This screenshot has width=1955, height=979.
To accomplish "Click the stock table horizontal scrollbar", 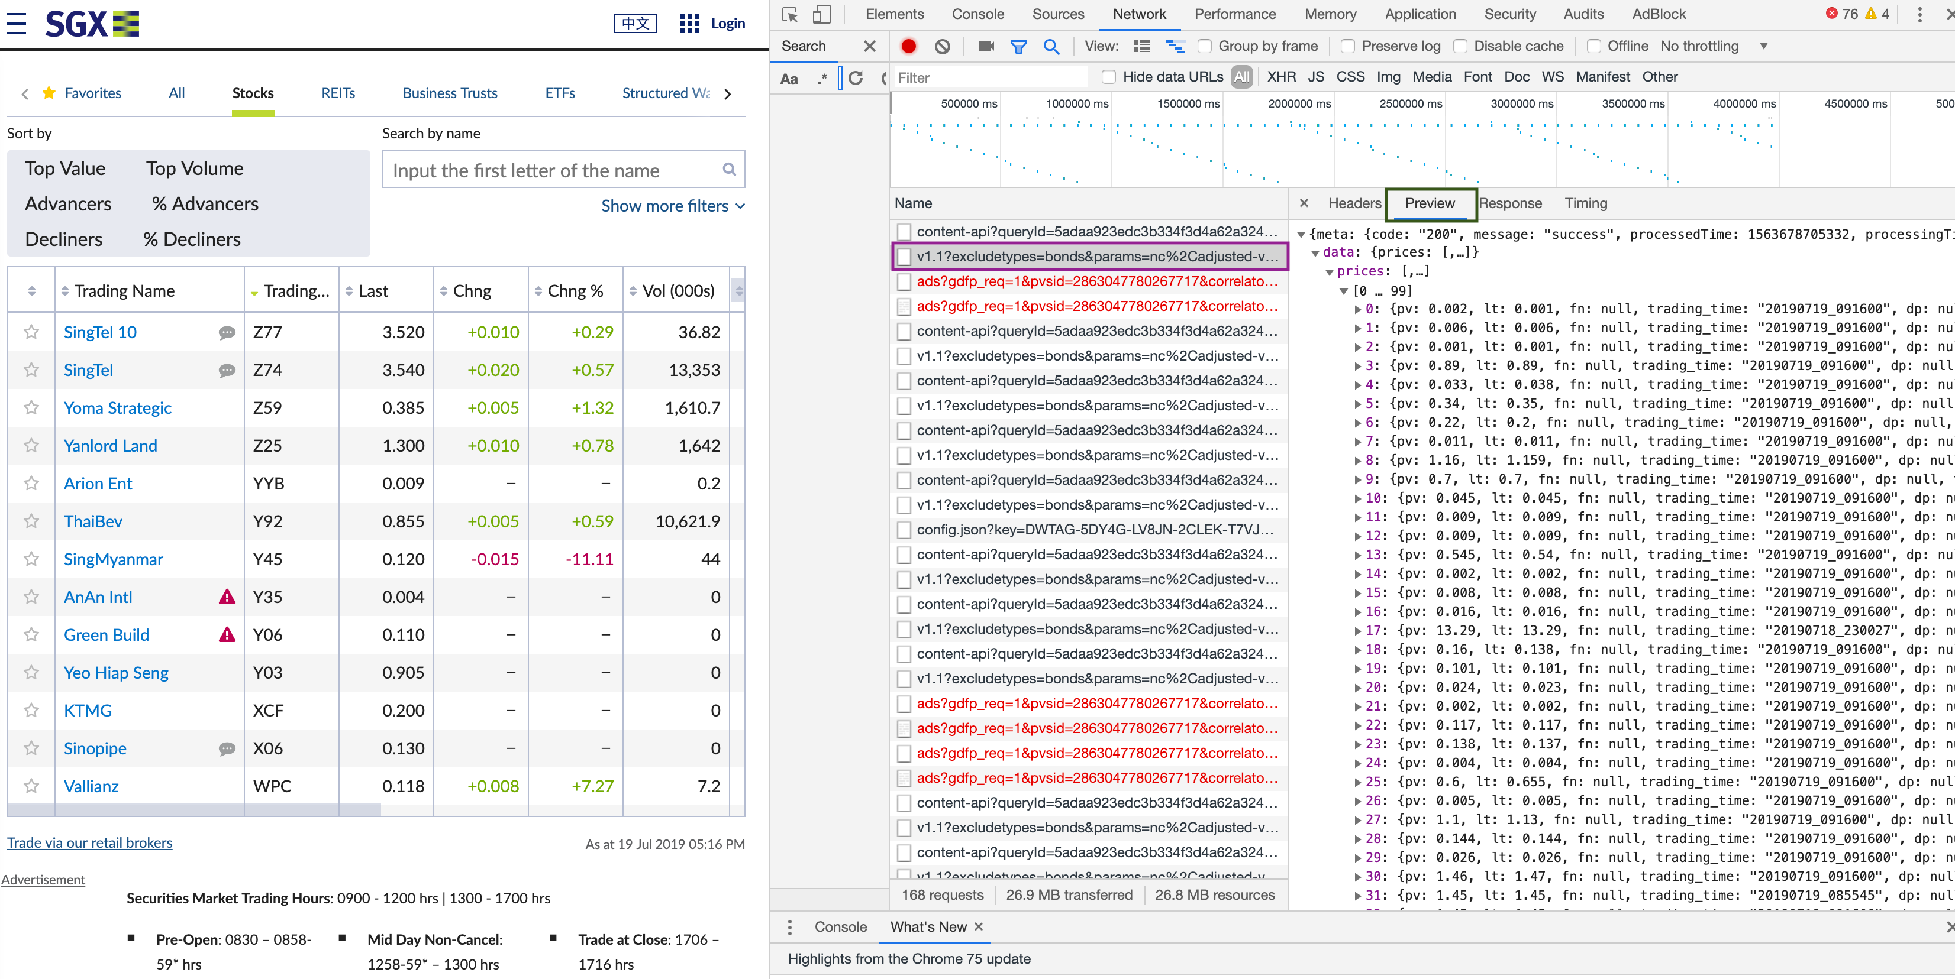I will coord(194,810).
